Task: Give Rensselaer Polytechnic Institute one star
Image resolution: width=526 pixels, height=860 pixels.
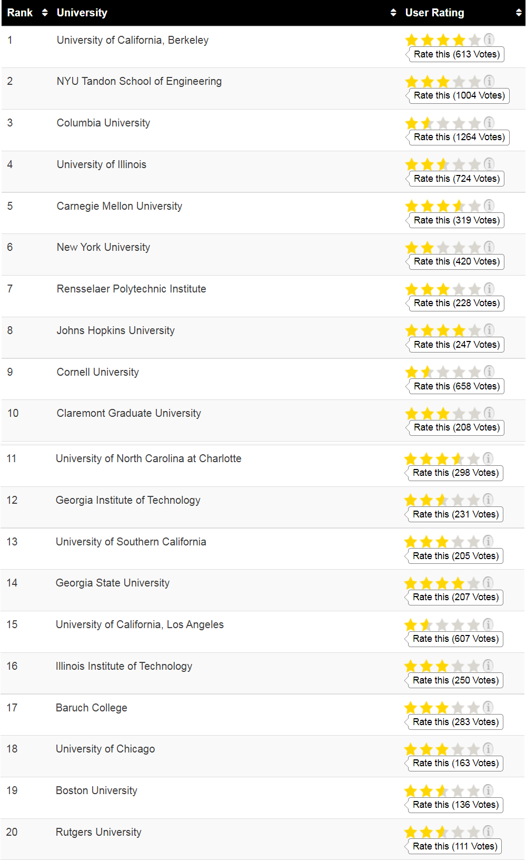Action: 412,289
